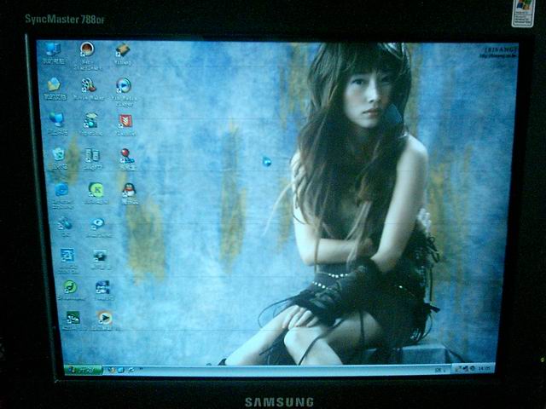Open the brown box icon beside Nero
The height and width of the screenshot is (409, 546).
coord(123,50)
